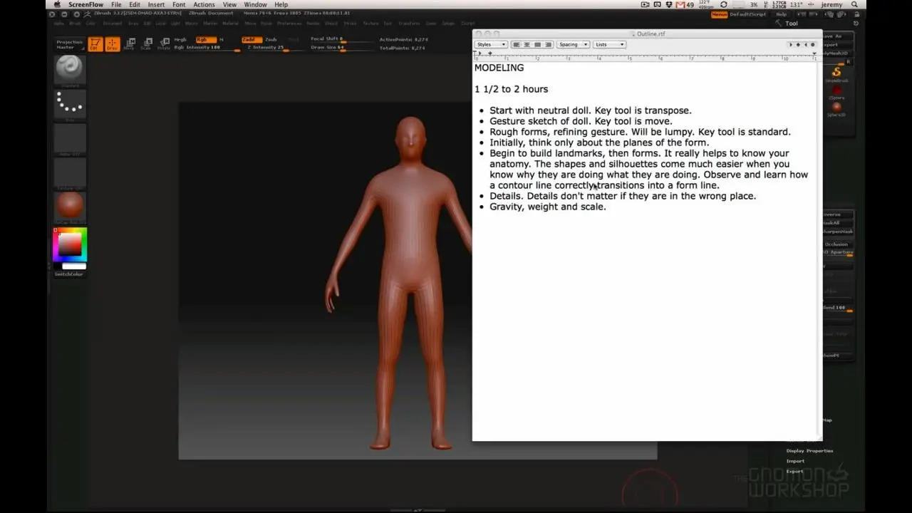Select the SimpleBrush tool icon
912x513 pixels.
pos(836,73)
